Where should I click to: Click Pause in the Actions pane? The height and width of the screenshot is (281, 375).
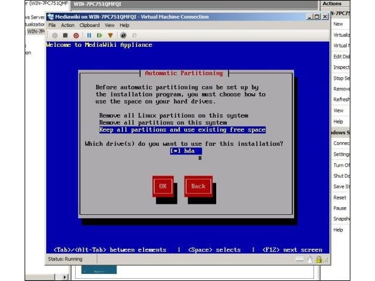[340, 208]
